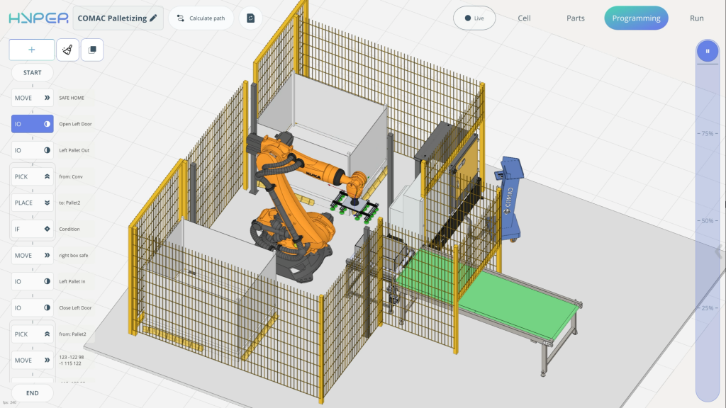Viewport: 726px width, 408px height.
Task: Click the pencil icon to rename COMAC Palletizing
Action: (154, 18)
